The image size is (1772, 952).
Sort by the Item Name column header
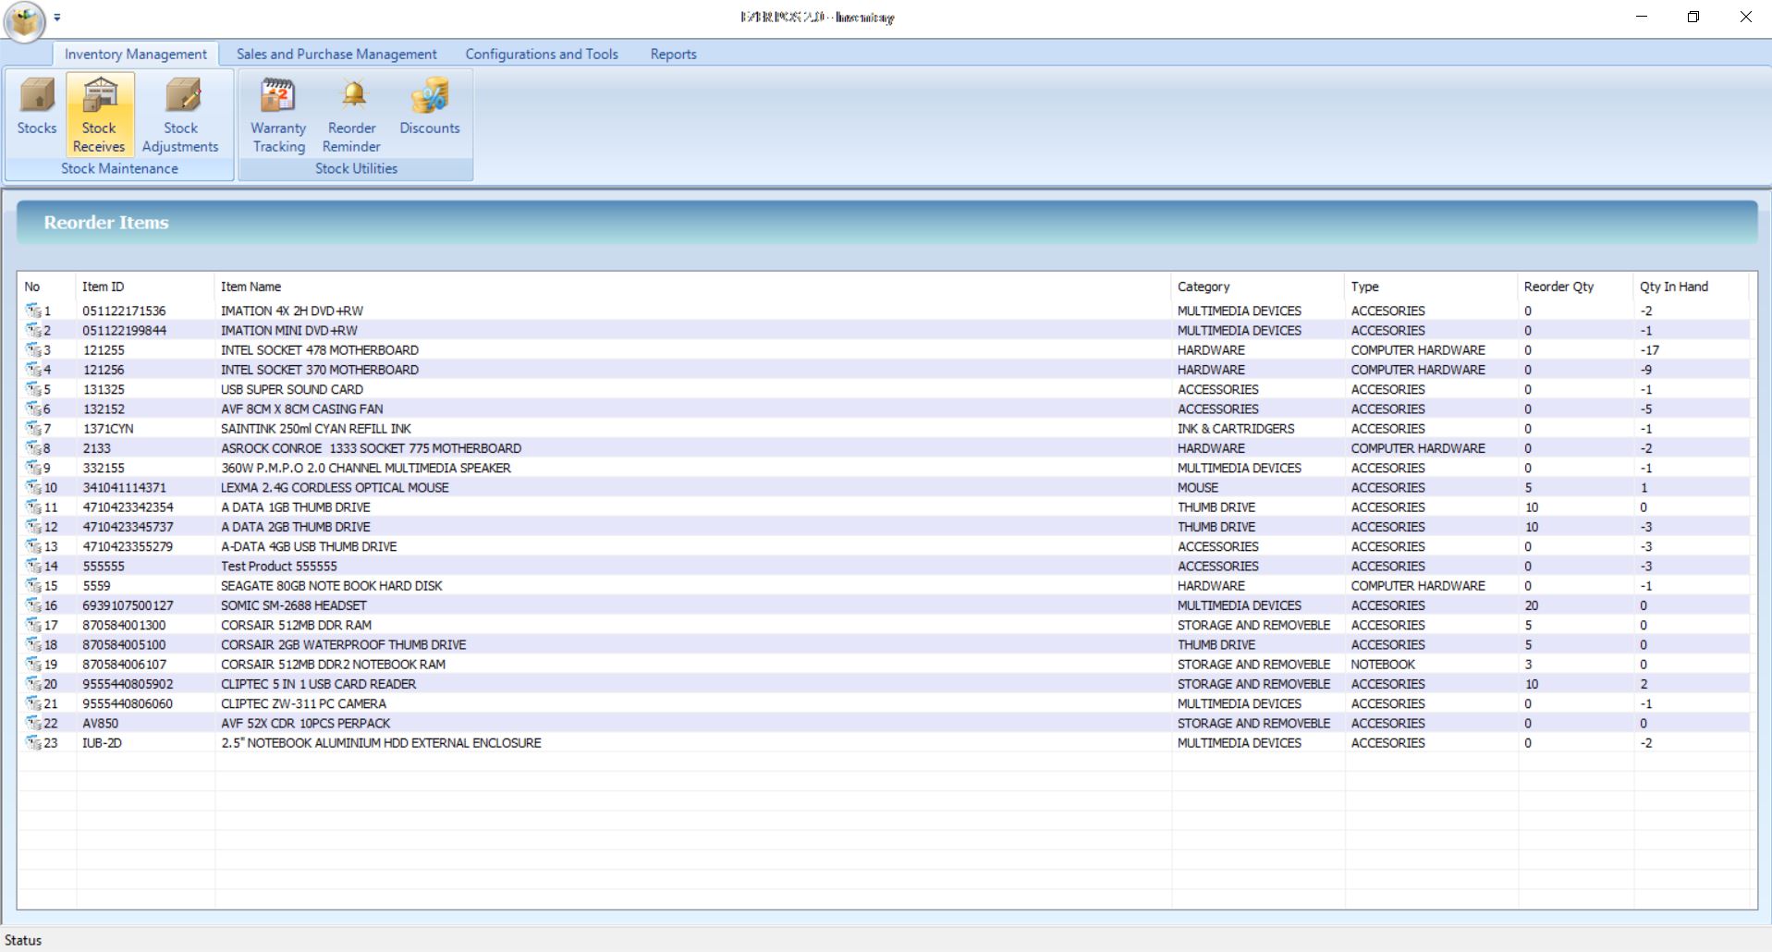[x=693, y=287]
